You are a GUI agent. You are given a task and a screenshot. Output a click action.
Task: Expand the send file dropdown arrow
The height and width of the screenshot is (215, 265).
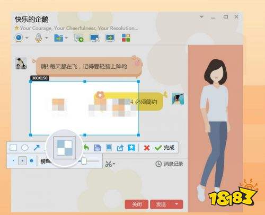[66, 38]
